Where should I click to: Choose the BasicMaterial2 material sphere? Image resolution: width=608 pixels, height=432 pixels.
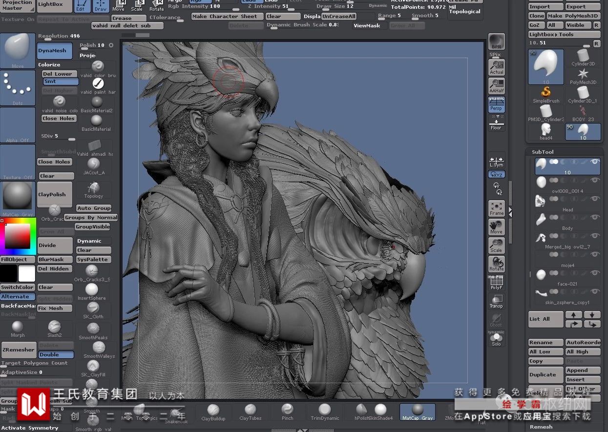point(97,104)
